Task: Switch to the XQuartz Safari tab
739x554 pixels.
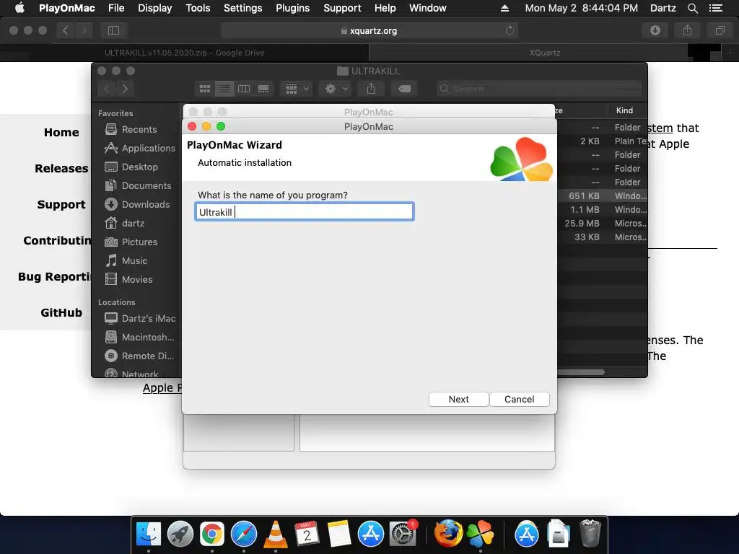Action: (545, 53)
